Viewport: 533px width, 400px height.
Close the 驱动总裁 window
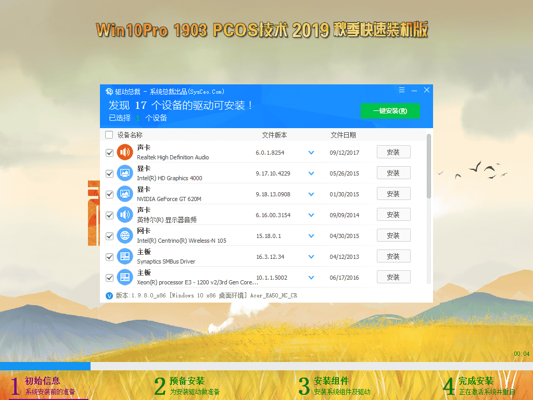(427, 90)
